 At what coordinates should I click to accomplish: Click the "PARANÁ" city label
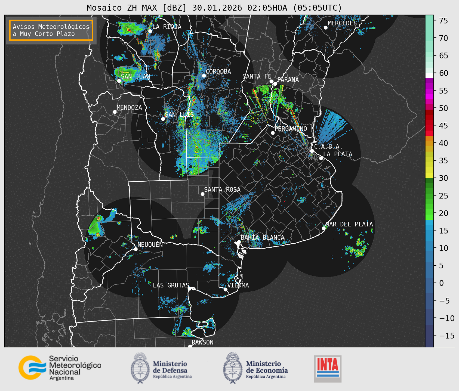(288, 80)
